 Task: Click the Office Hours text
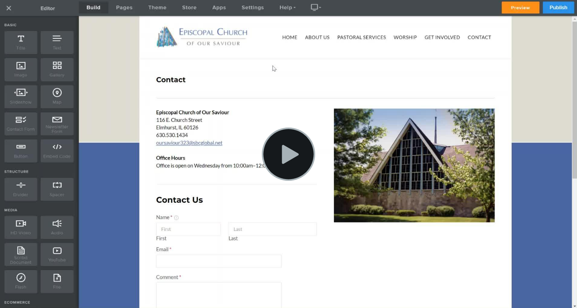pos(171,158)
